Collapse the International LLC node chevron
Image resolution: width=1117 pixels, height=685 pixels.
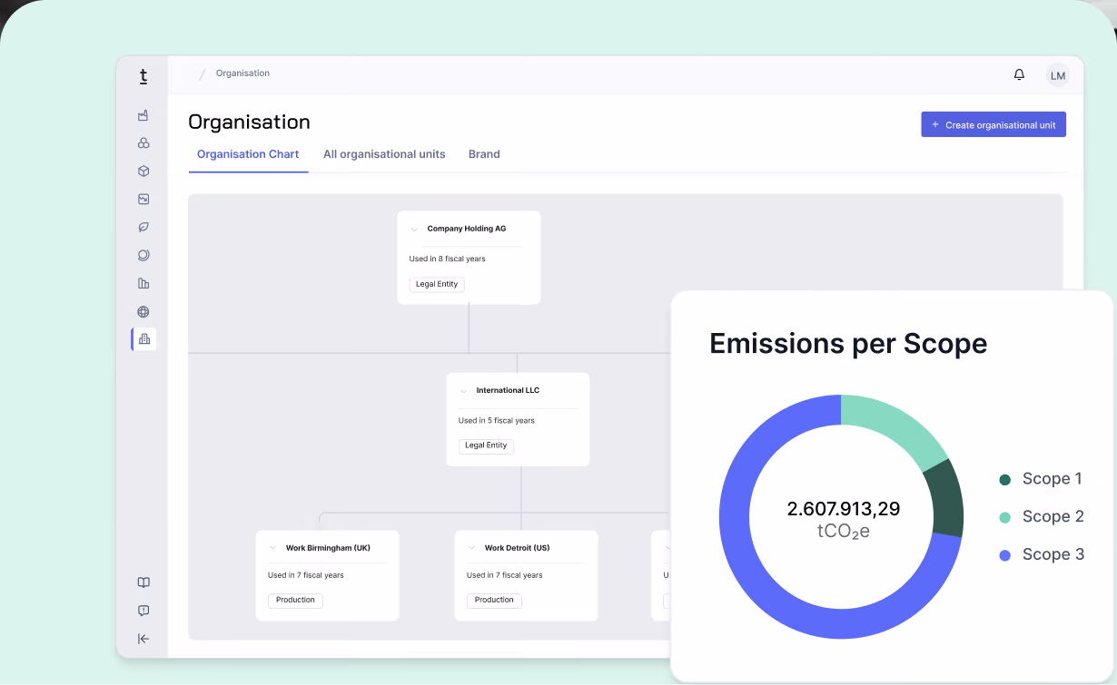tap(464, 391)
